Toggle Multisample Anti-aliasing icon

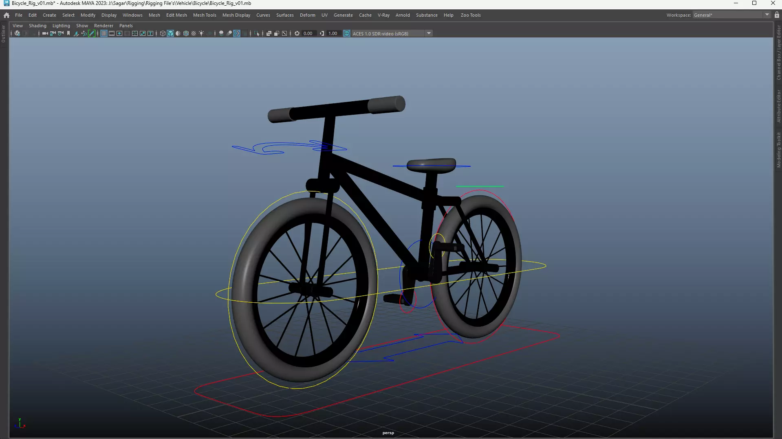pos(237,33)
